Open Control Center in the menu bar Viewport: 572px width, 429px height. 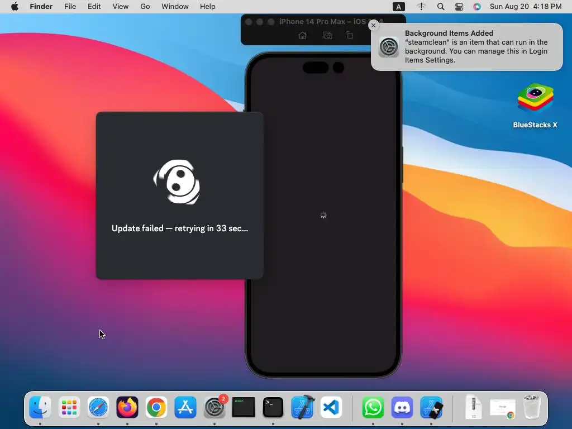pyautogui.click(x=459, y=7)
